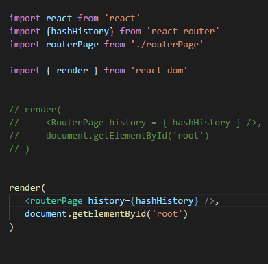Screen dimensions: 268x264
Task: Click 'from' keyword on the first line
Action: (x=88, y=19)
